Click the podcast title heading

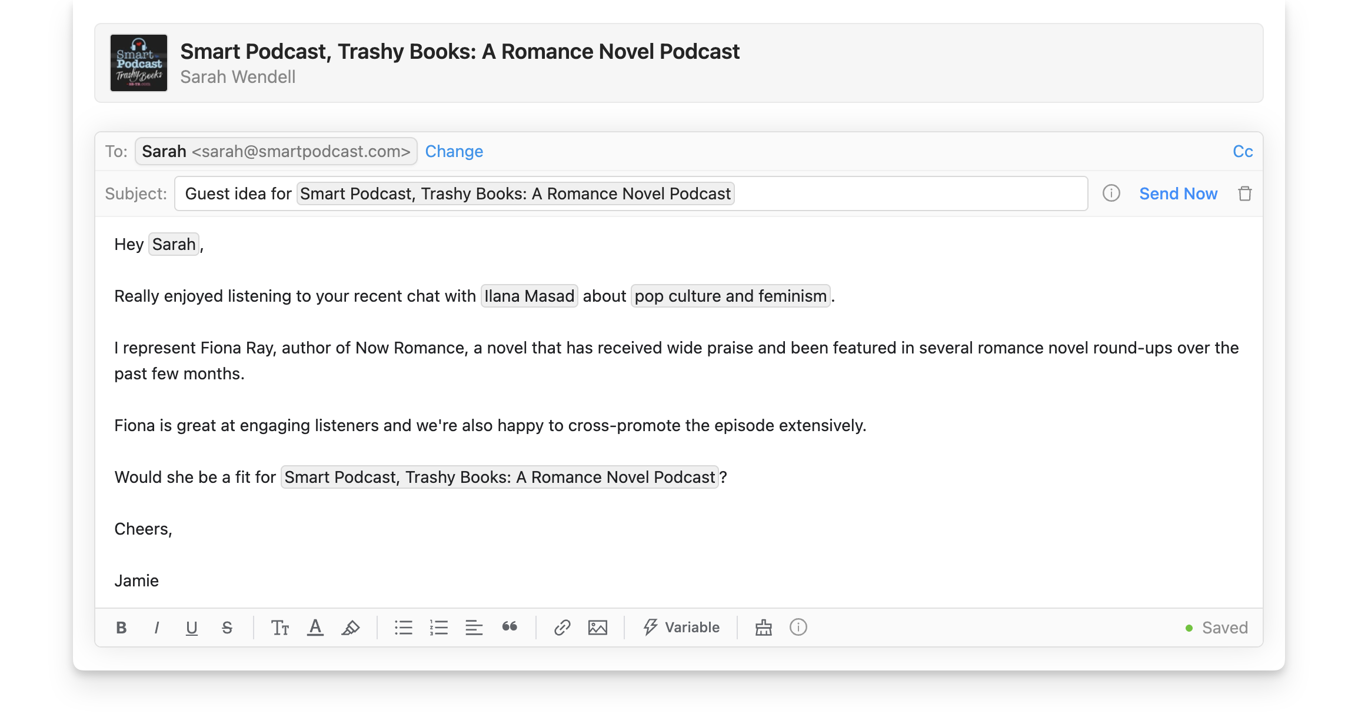pyautogui.click(x=460, y=51)
